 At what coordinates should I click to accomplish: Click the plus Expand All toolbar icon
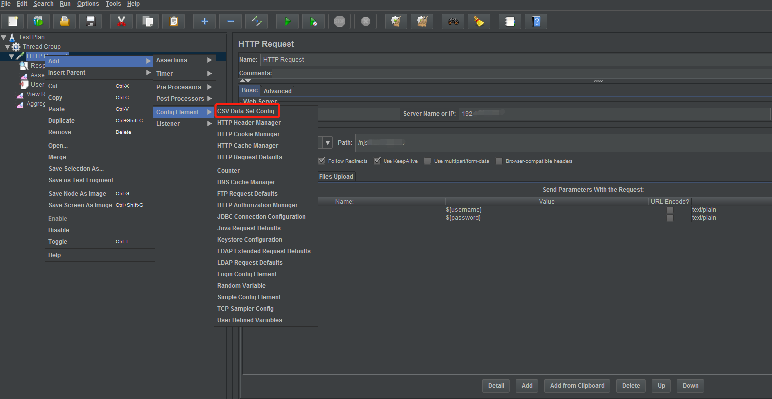tap(205, 21)
